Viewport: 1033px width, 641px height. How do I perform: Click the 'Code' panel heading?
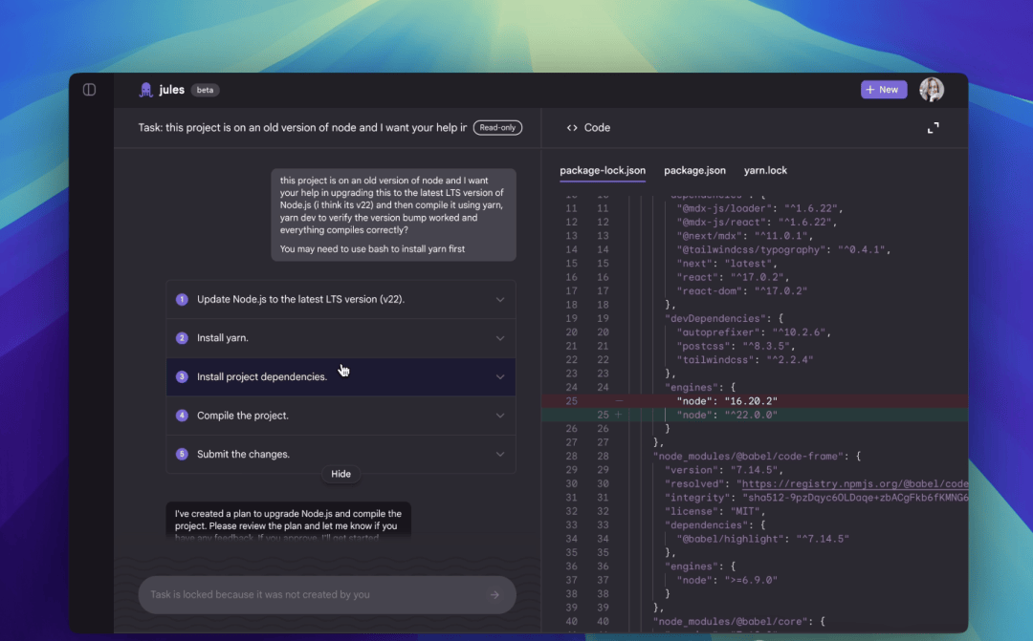click(597, 128)
